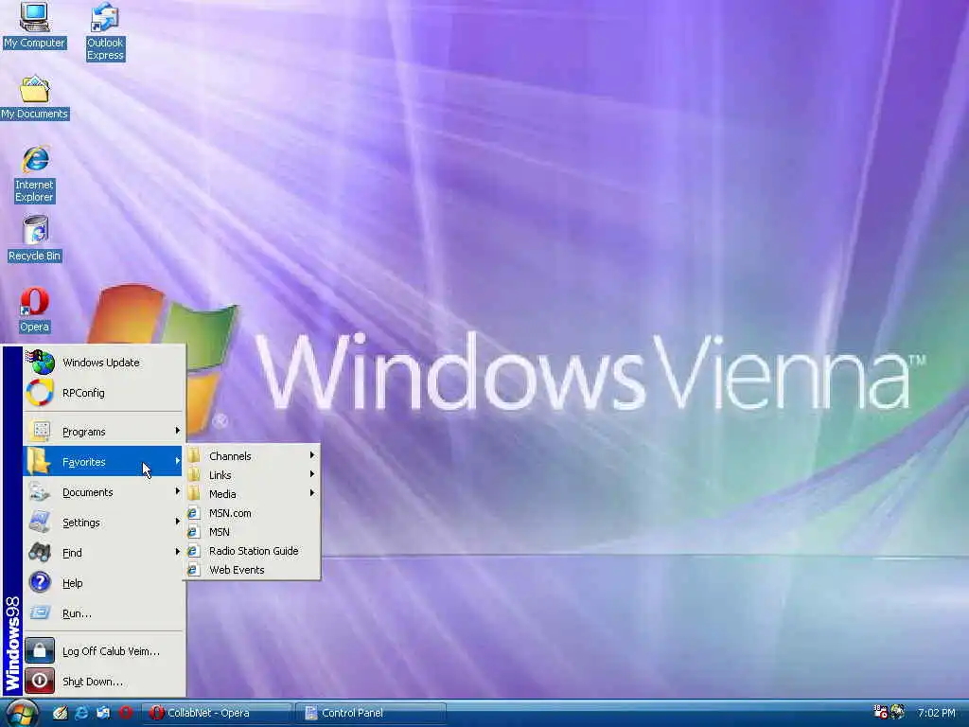The image size is (969, 727).
Task: Select the My Documents folder icon
Action: tap(35, 98)
